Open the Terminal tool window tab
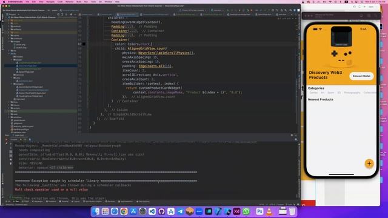 click(64, 202)
